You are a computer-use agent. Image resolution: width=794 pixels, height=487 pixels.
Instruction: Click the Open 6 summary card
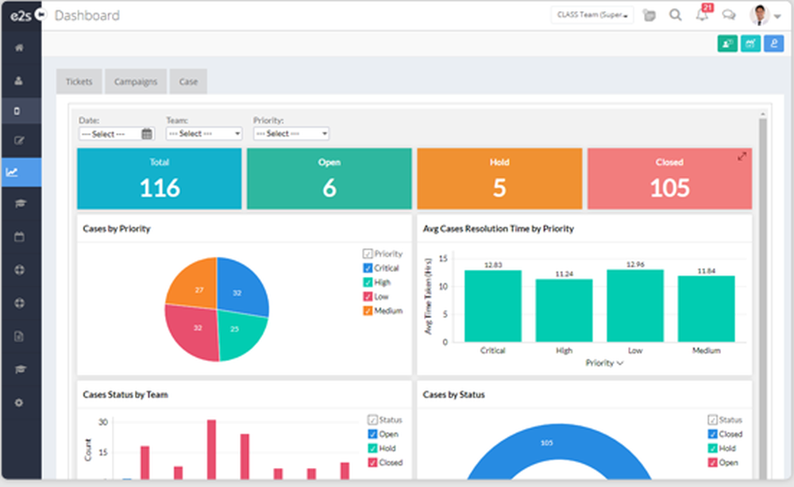pyautogui.click(x=330, y=178)
